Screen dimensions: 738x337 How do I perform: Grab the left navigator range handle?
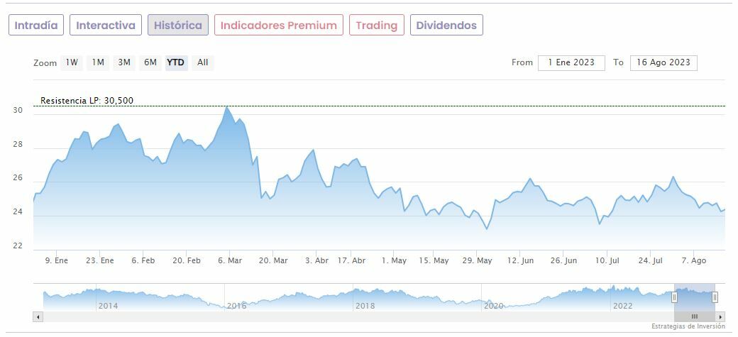[x=674, y=297]
